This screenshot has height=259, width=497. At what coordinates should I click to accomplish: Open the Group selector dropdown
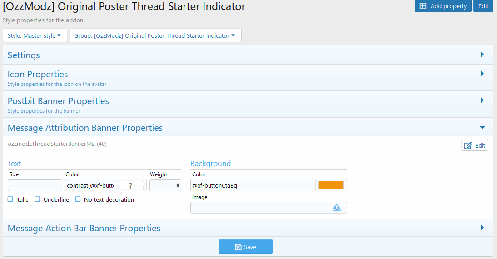point(155,35)
